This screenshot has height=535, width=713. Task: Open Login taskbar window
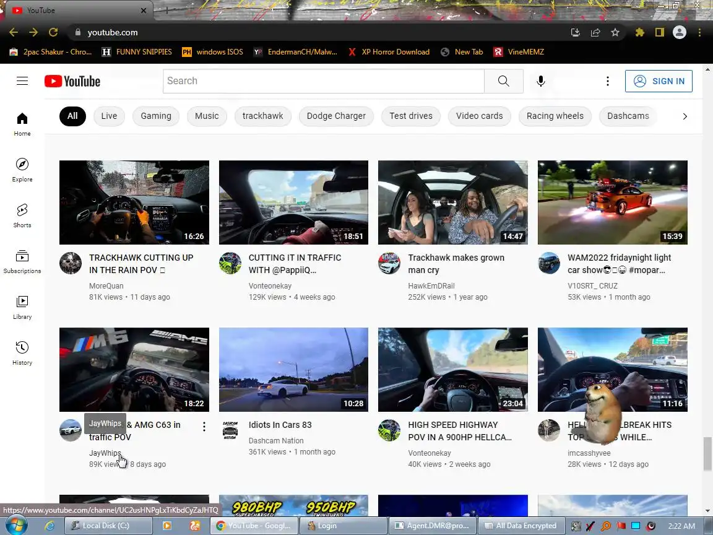(344, 526)
